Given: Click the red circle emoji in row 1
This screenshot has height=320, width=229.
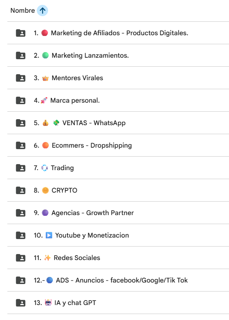Looking at the screenshot, I should (45, 33).
